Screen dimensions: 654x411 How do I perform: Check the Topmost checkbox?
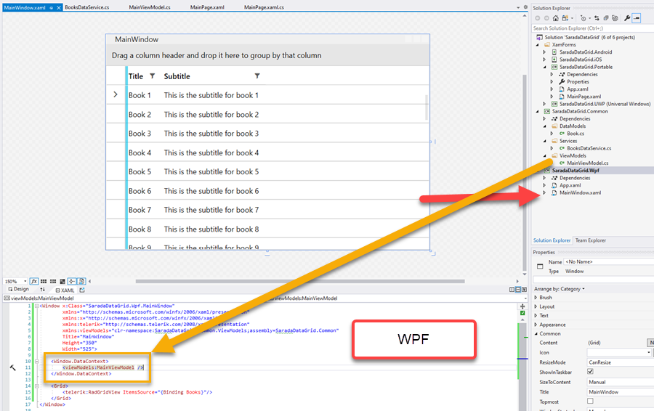[x=590, y=401]
